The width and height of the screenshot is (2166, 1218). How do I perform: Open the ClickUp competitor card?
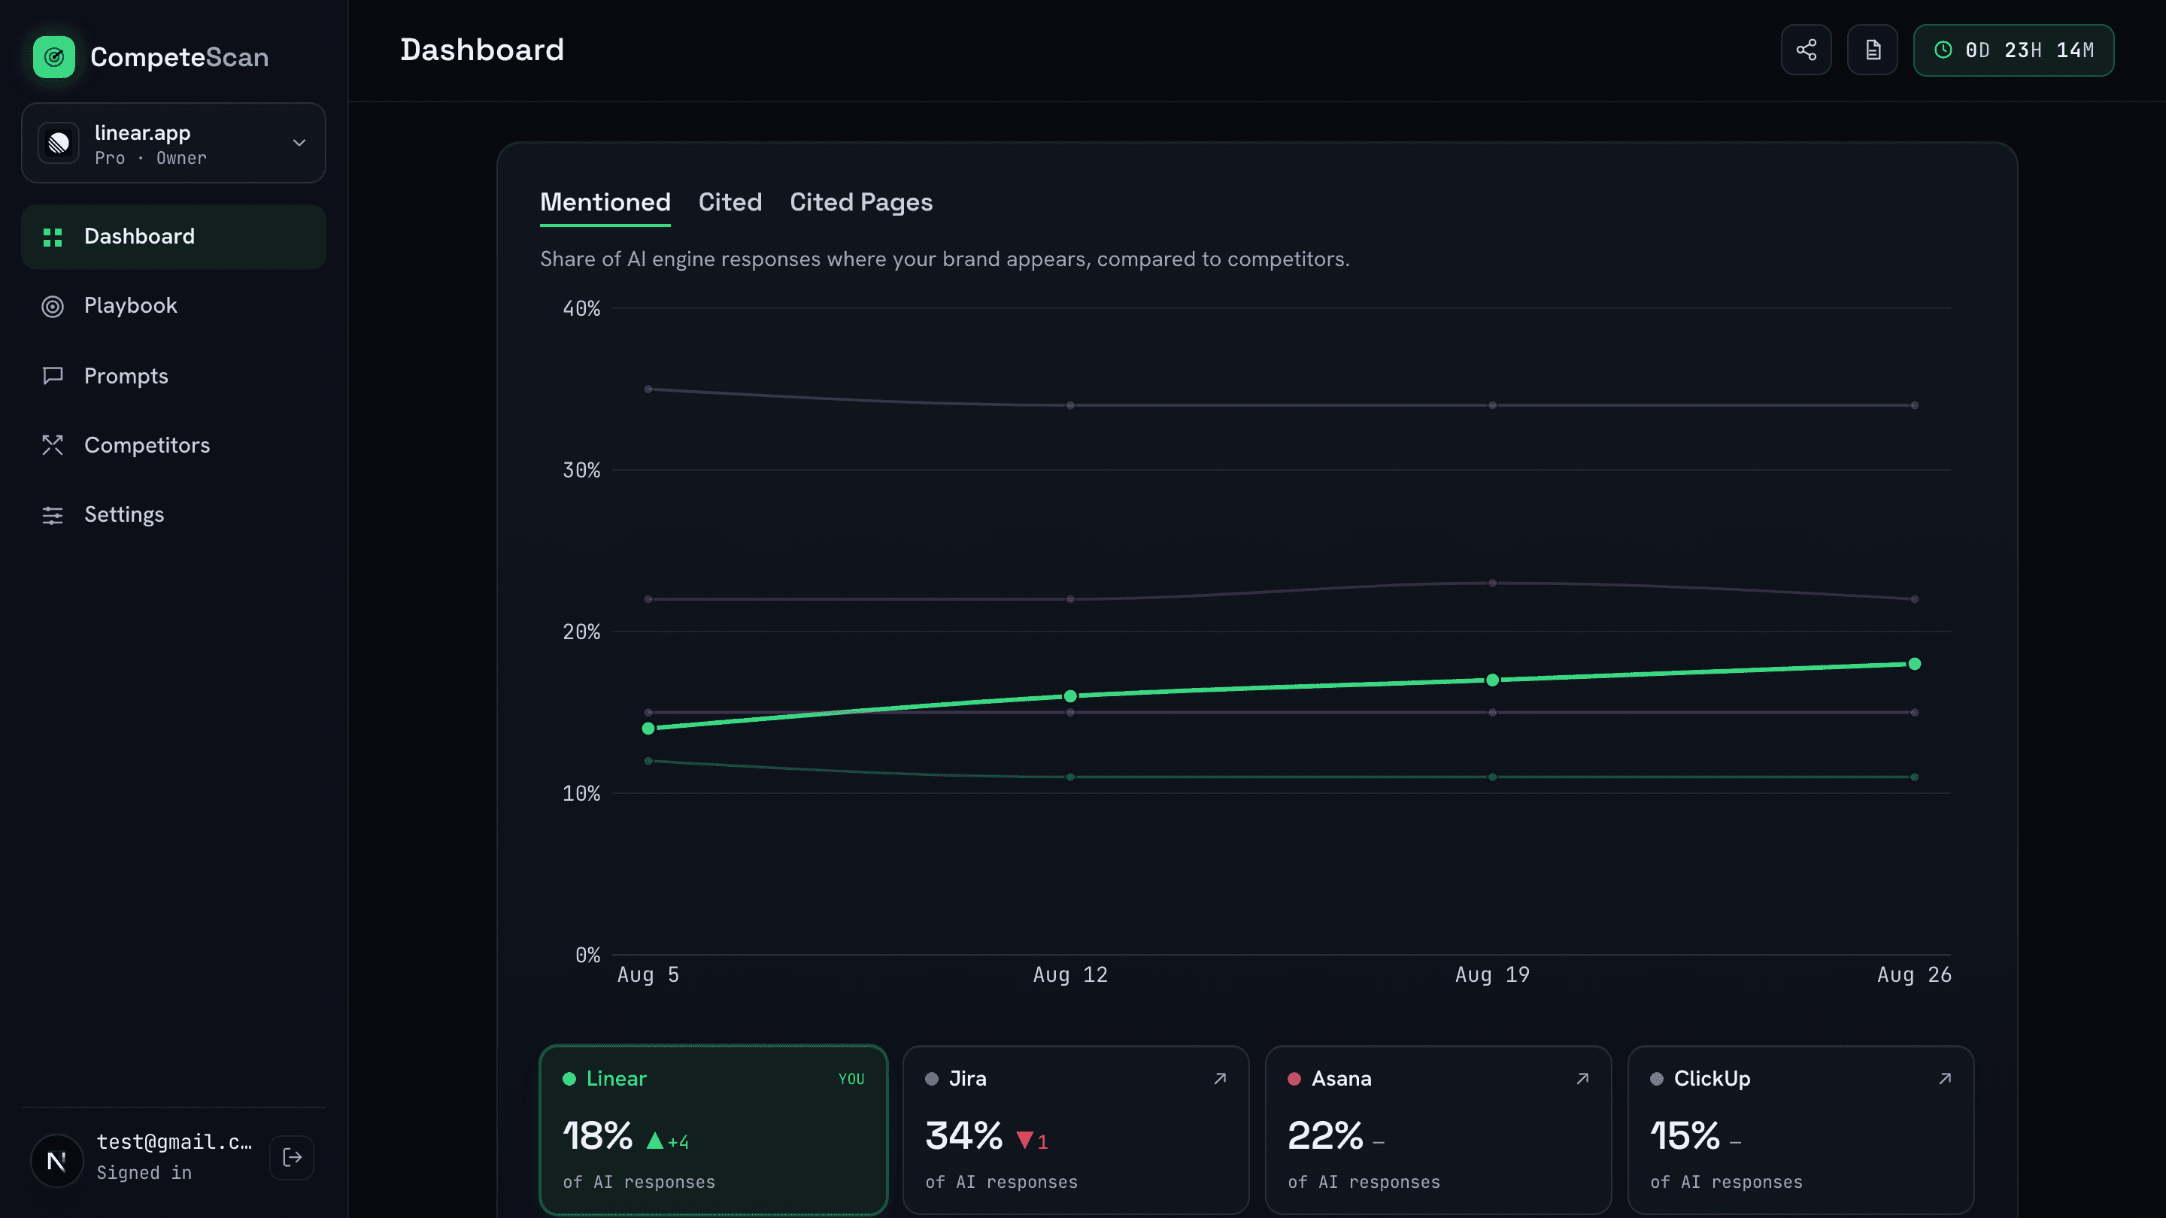pyautogui.click(x=1801, y=1130)
